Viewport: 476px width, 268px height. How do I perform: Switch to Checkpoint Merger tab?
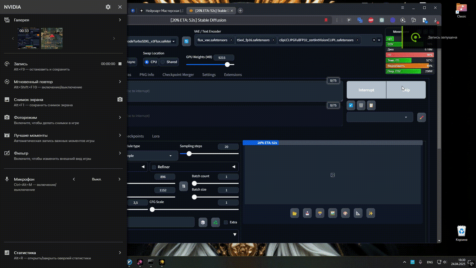178,75
